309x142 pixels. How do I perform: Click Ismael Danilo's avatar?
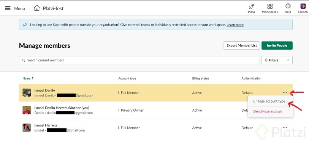[x=27, y=93]
